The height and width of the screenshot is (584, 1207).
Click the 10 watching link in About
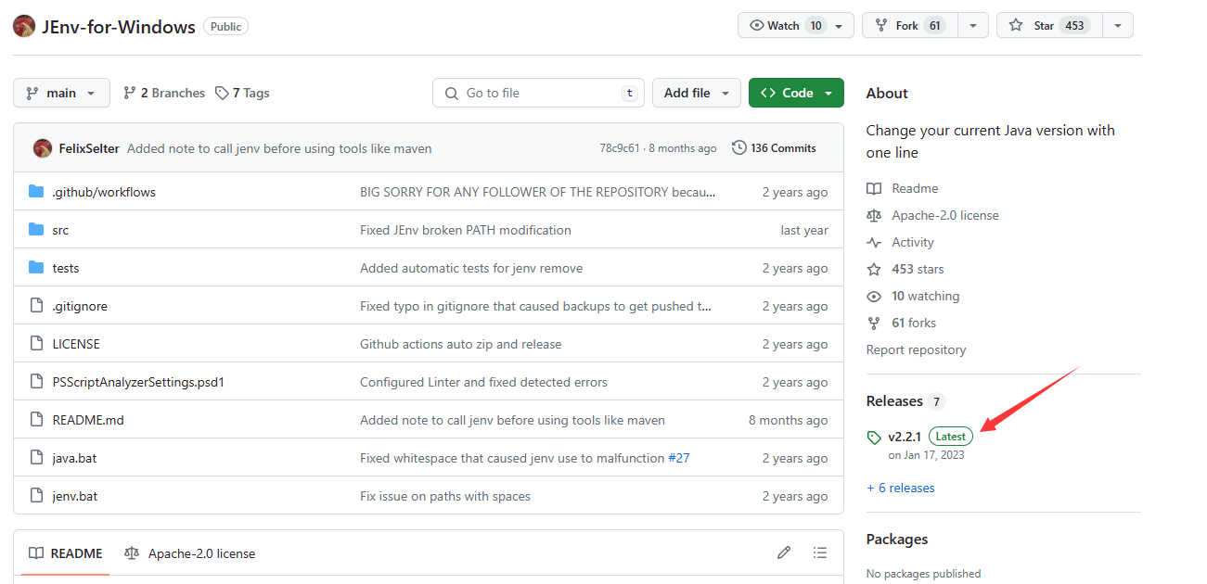[926, 296]
